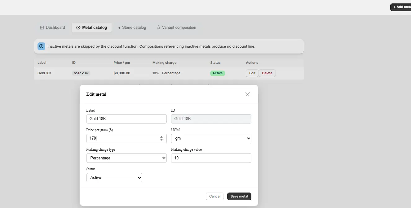Switch to Stone catalog tab
This screenshot has width=411, height=208.
pos(132,27)
